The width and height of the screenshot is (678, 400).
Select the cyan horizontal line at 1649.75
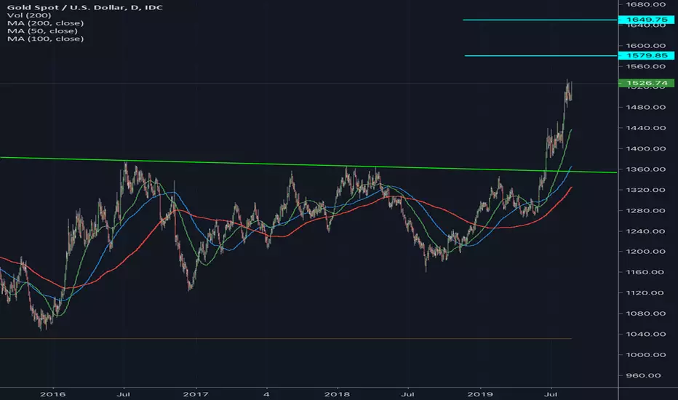[x=540, y=20]
